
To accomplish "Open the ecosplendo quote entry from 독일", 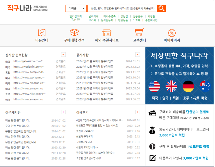I will [x=30, y=72].
